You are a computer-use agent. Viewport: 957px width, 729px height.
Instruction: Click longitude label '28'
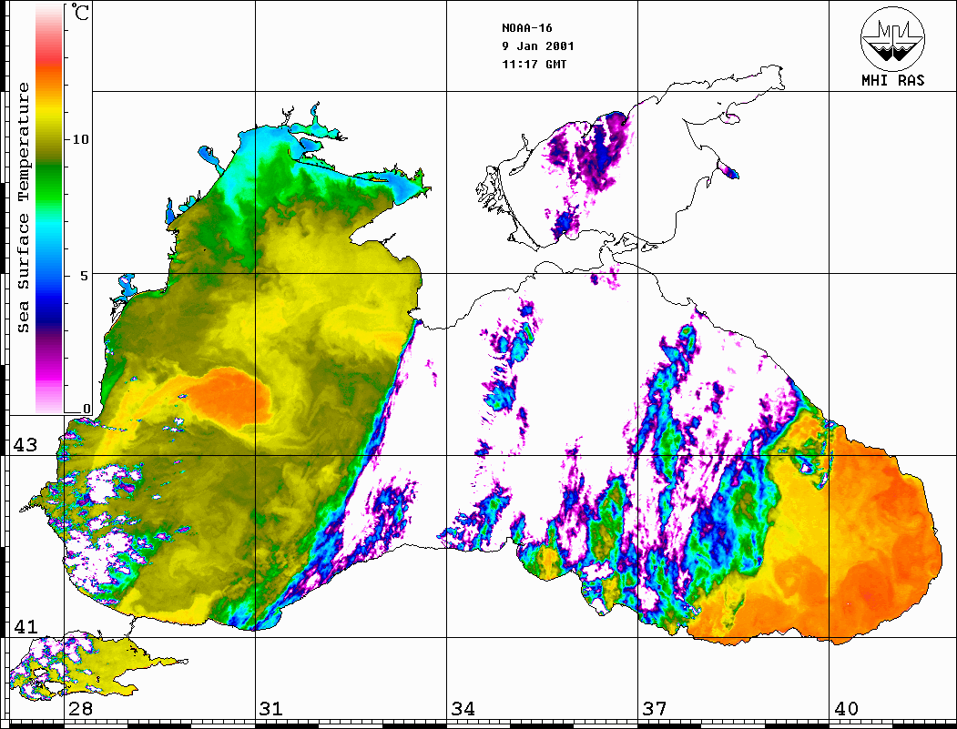80,708
